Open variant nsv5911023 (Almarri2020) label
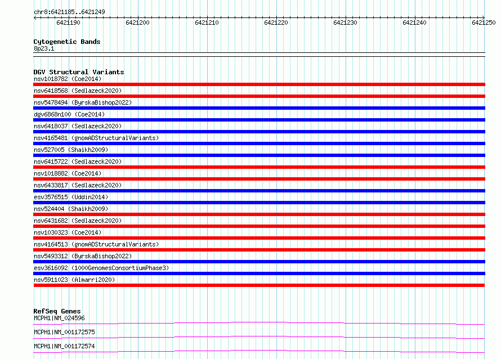The image size is (501, 359). coord(74,280)
